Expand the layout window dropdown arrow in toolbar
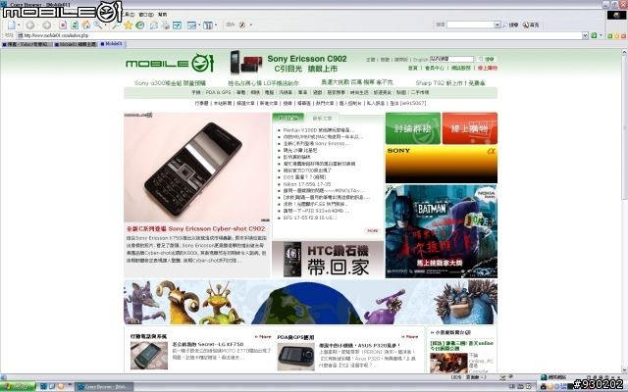Image resolution: width=628 pixels, height=392 pixels. [x=199, y=25]
